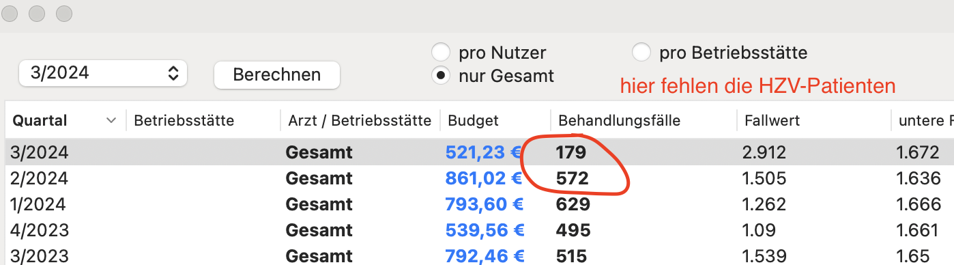954x265 pixels.
Task: Open the blue budget amount 861,02 €
Action: (x=483, y=178)
